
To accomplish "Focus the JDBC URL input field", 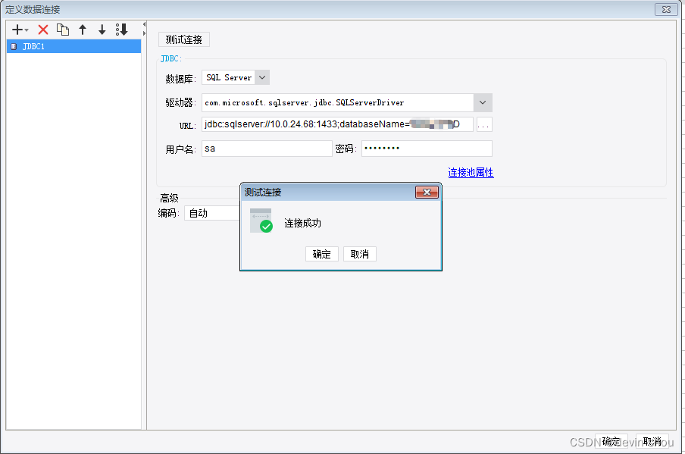I will [337, 124].
